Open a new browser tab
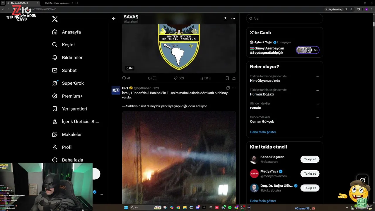 tap(77, 3)
